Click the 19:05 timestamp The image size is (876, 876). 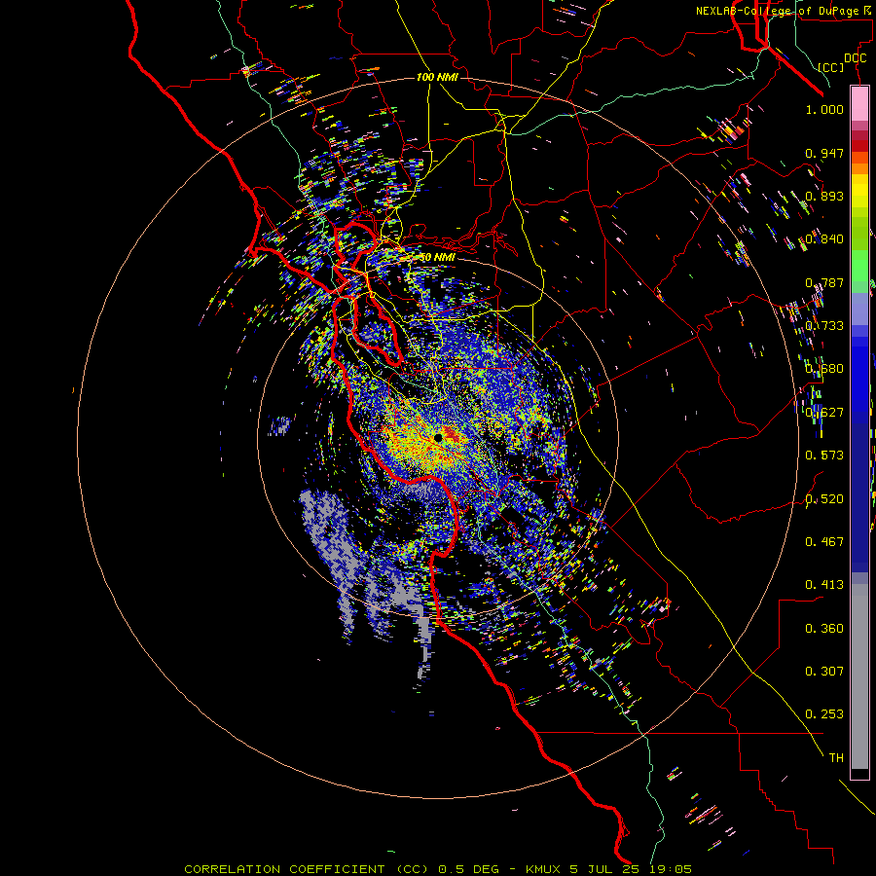point(670,869)
